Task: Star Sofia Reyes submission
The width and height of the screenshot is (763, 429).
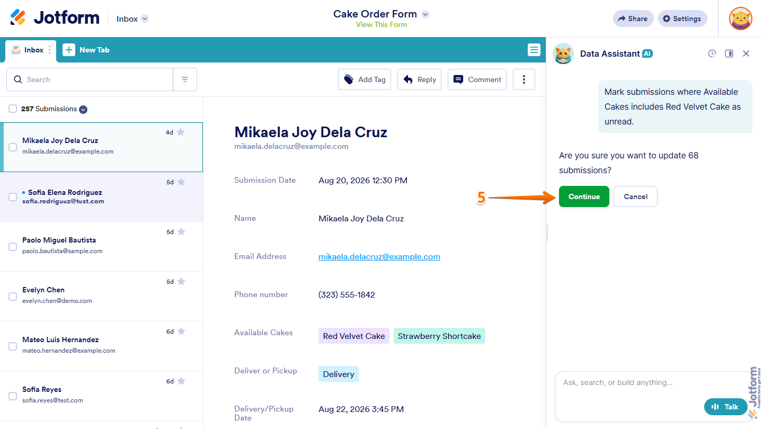Action: 181,381
